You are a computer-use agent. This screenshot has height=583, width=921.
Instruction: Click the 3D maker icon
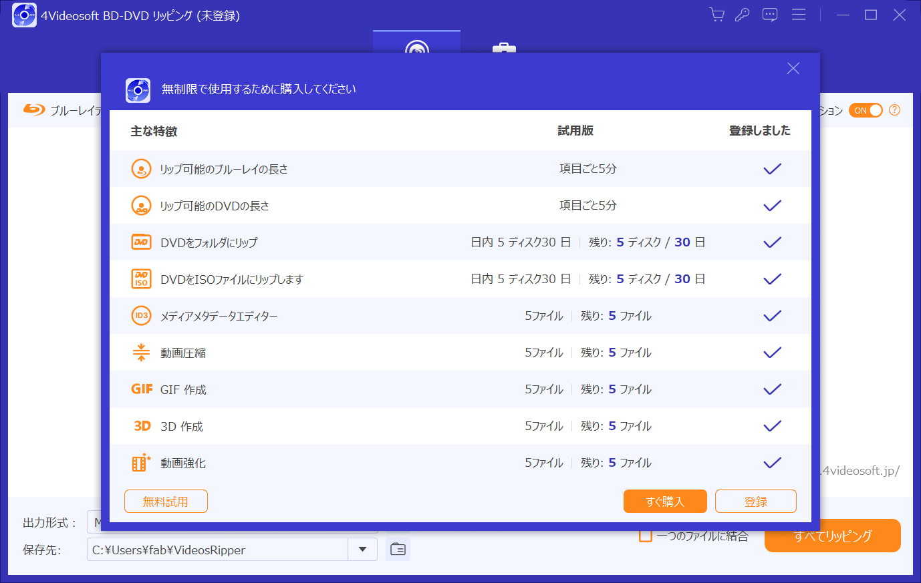(x=142, y=426)
